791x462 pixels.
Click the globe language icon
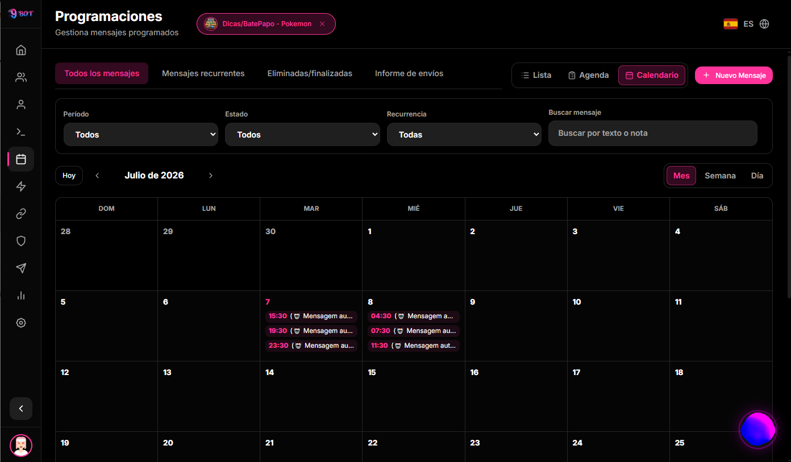tap(764, 24)
